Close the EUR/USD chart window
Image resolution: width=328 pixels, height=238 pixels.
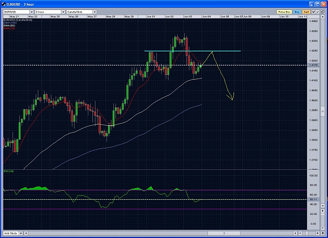coord(324,4)
